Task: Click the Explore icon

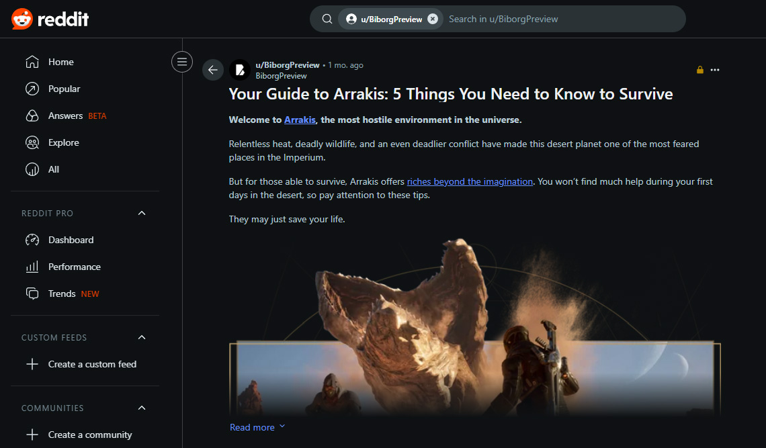Action: (32, 142)
